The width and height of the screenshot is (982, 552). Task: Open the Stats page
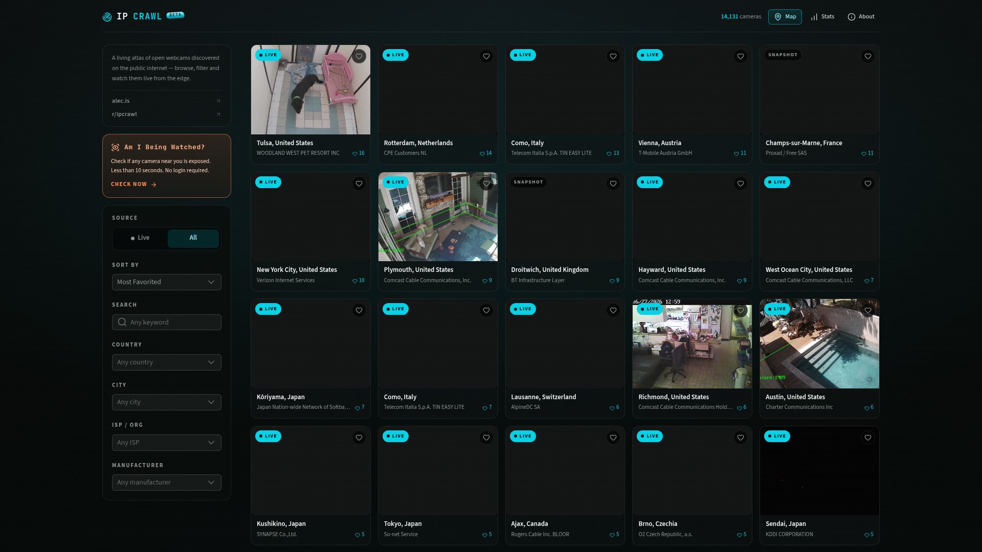click(822, 17)
